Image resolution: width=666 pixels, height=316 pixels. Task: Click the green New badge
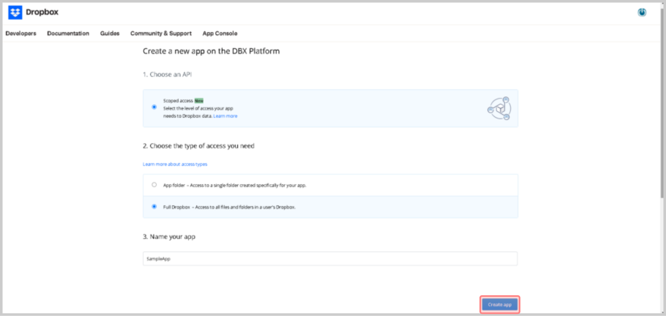click(199, 101)
